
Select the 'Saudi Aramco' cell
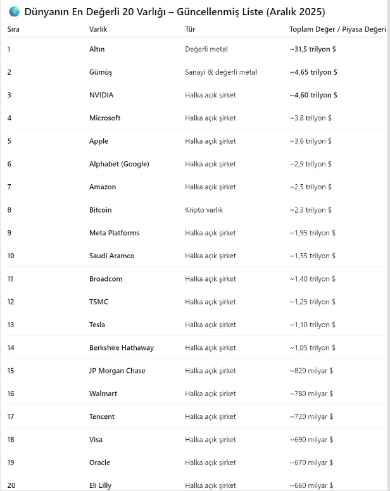pyautogui.click(x=111, y=256)
